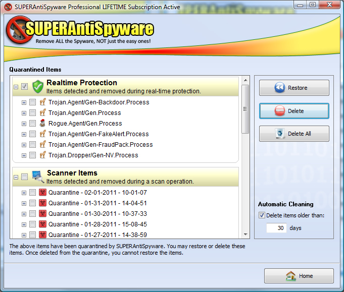Select 'Rogue.Agent/Gen.Process' text row
The image size is (344, 292).
(x=85, y=124)
